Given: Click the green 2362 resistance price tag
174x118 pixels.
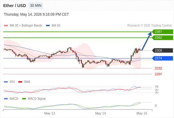Looking at the screenshot, I should 162,38.
